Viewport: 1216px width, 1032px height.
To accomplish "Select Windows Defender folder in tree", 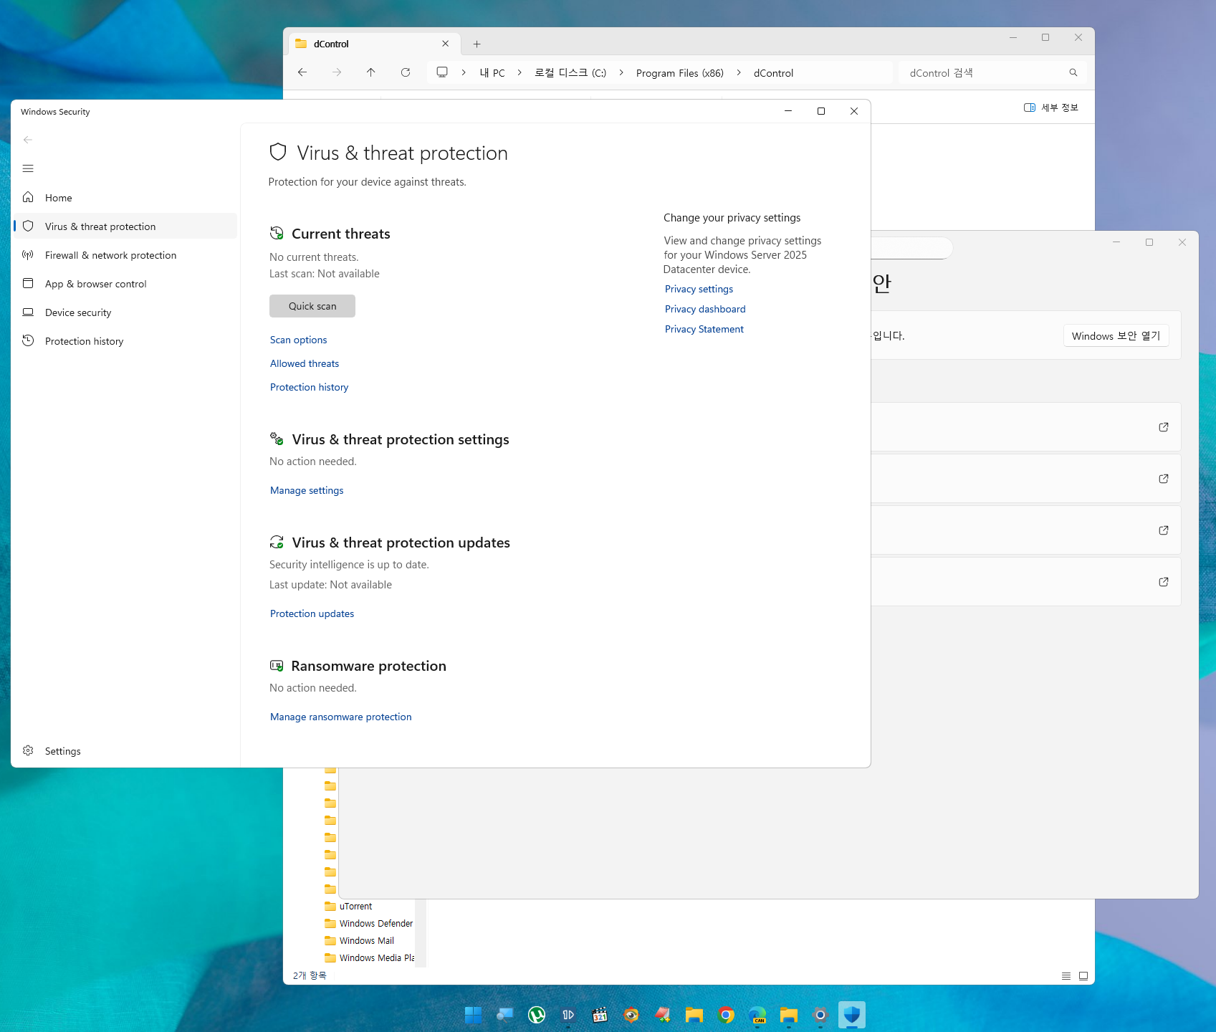I will point(368,923).
